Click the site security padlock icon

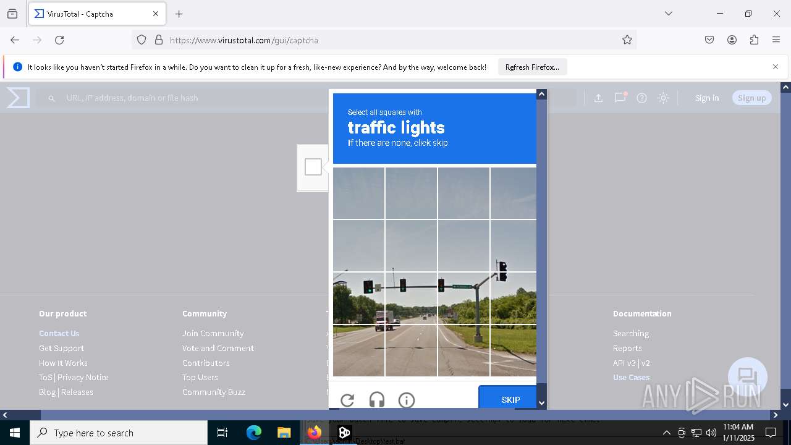pyautogui.click(x=159, y=40)
